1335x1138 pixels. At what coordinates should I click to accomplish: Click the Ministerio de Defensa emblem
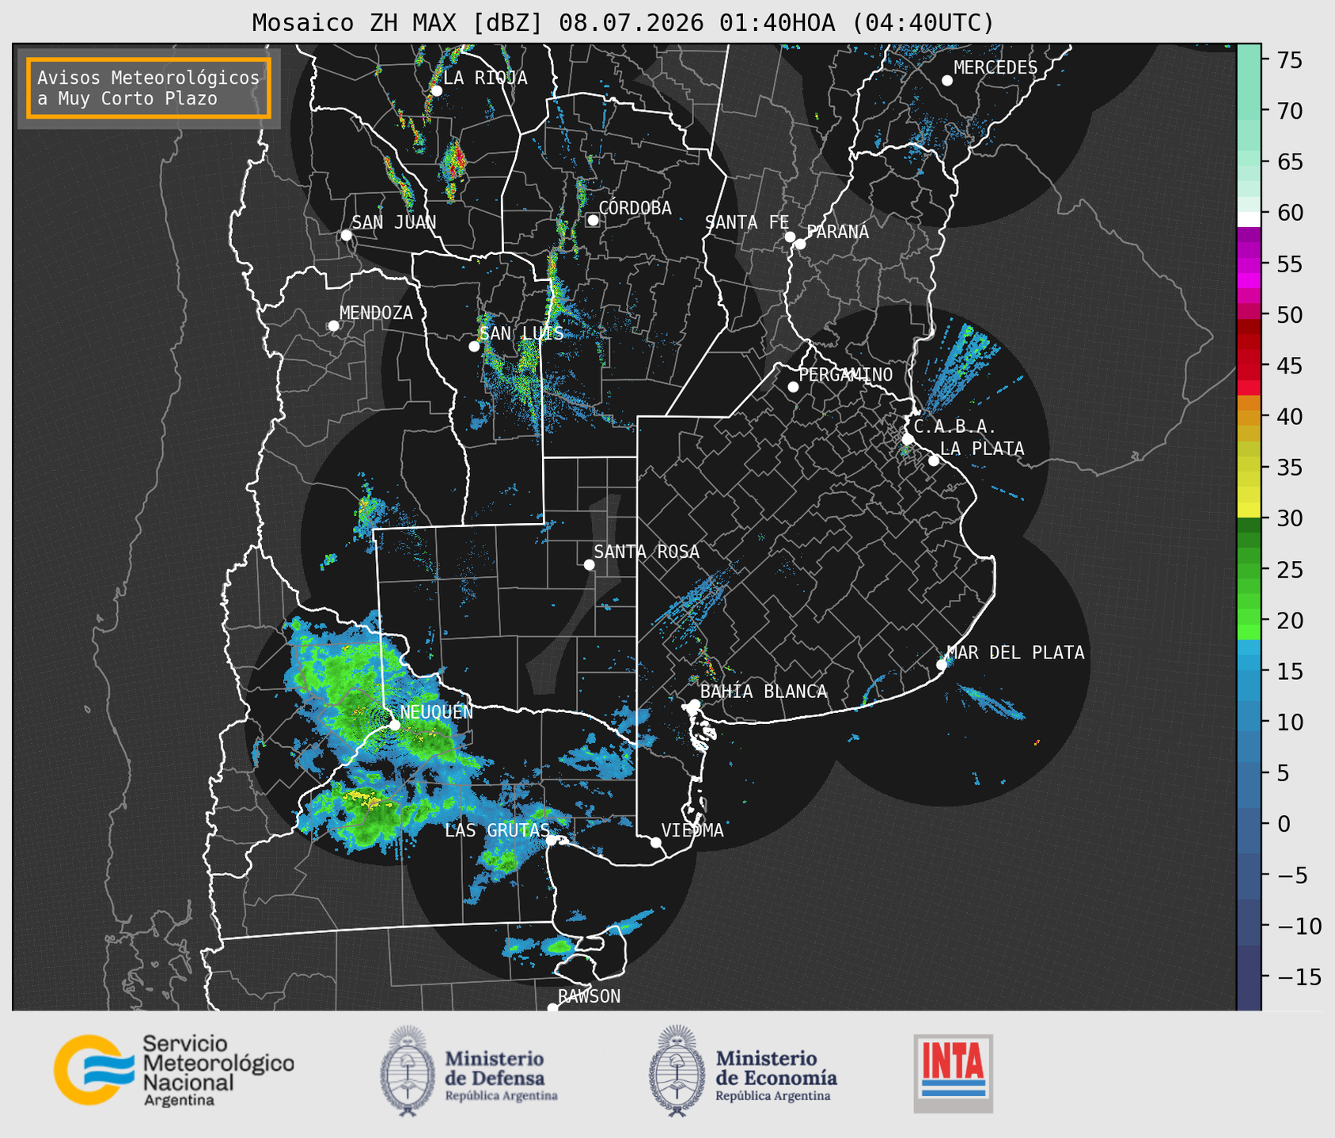(x=407, y=1071)
